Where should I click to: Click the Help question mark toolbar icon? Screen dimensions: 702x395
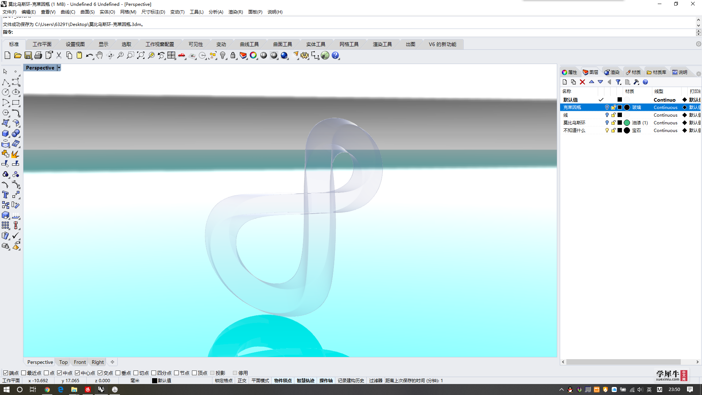point(335,56)
